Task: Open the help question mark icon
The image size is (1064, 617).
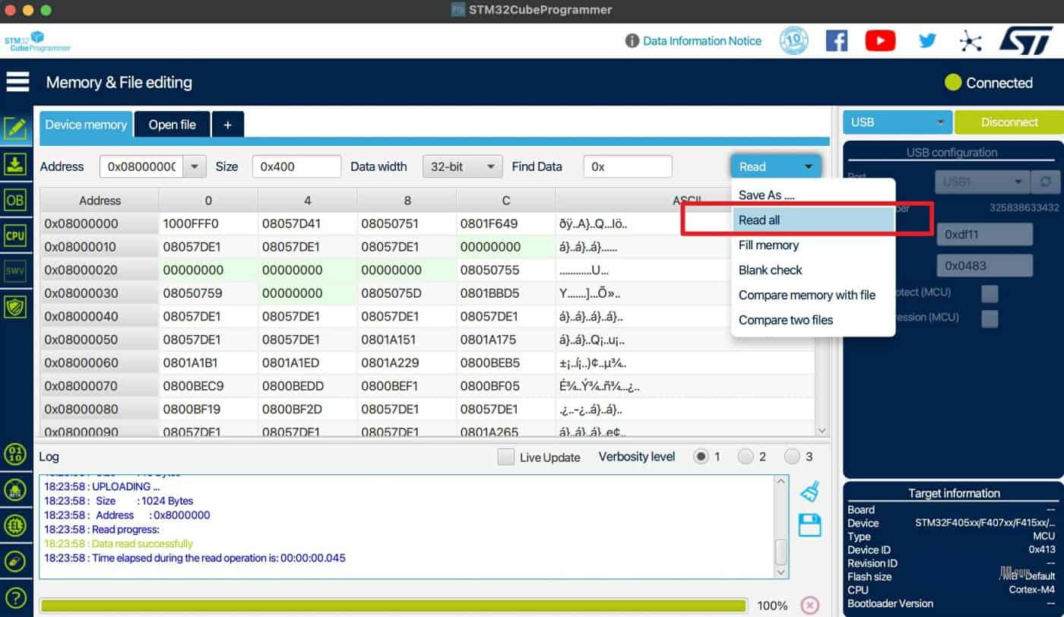Action: (x=15, y=597)
